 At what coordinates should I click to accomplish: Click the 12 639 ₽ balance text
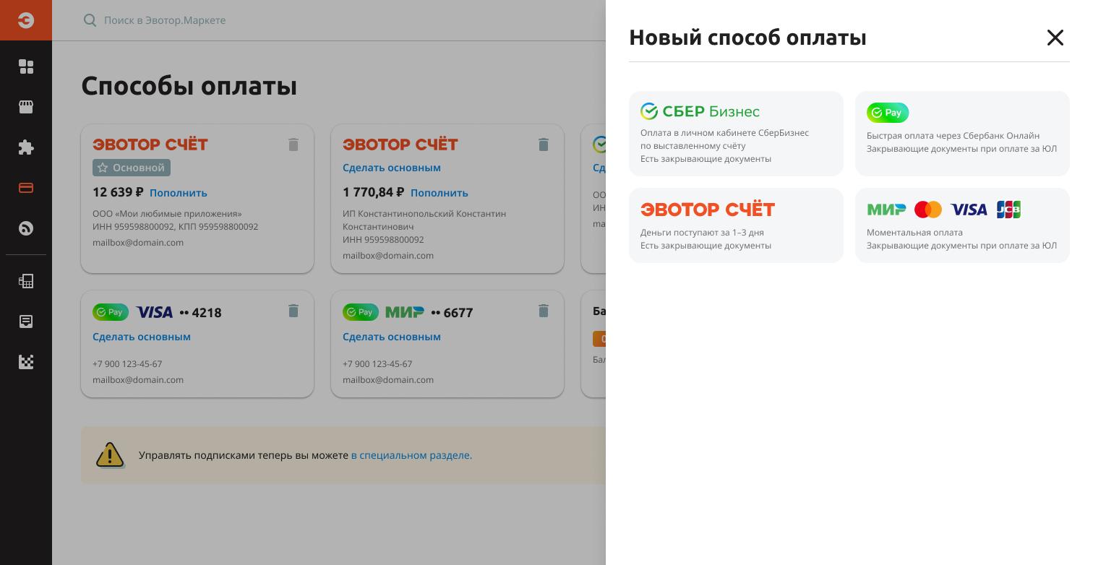(x=118, y=192)
